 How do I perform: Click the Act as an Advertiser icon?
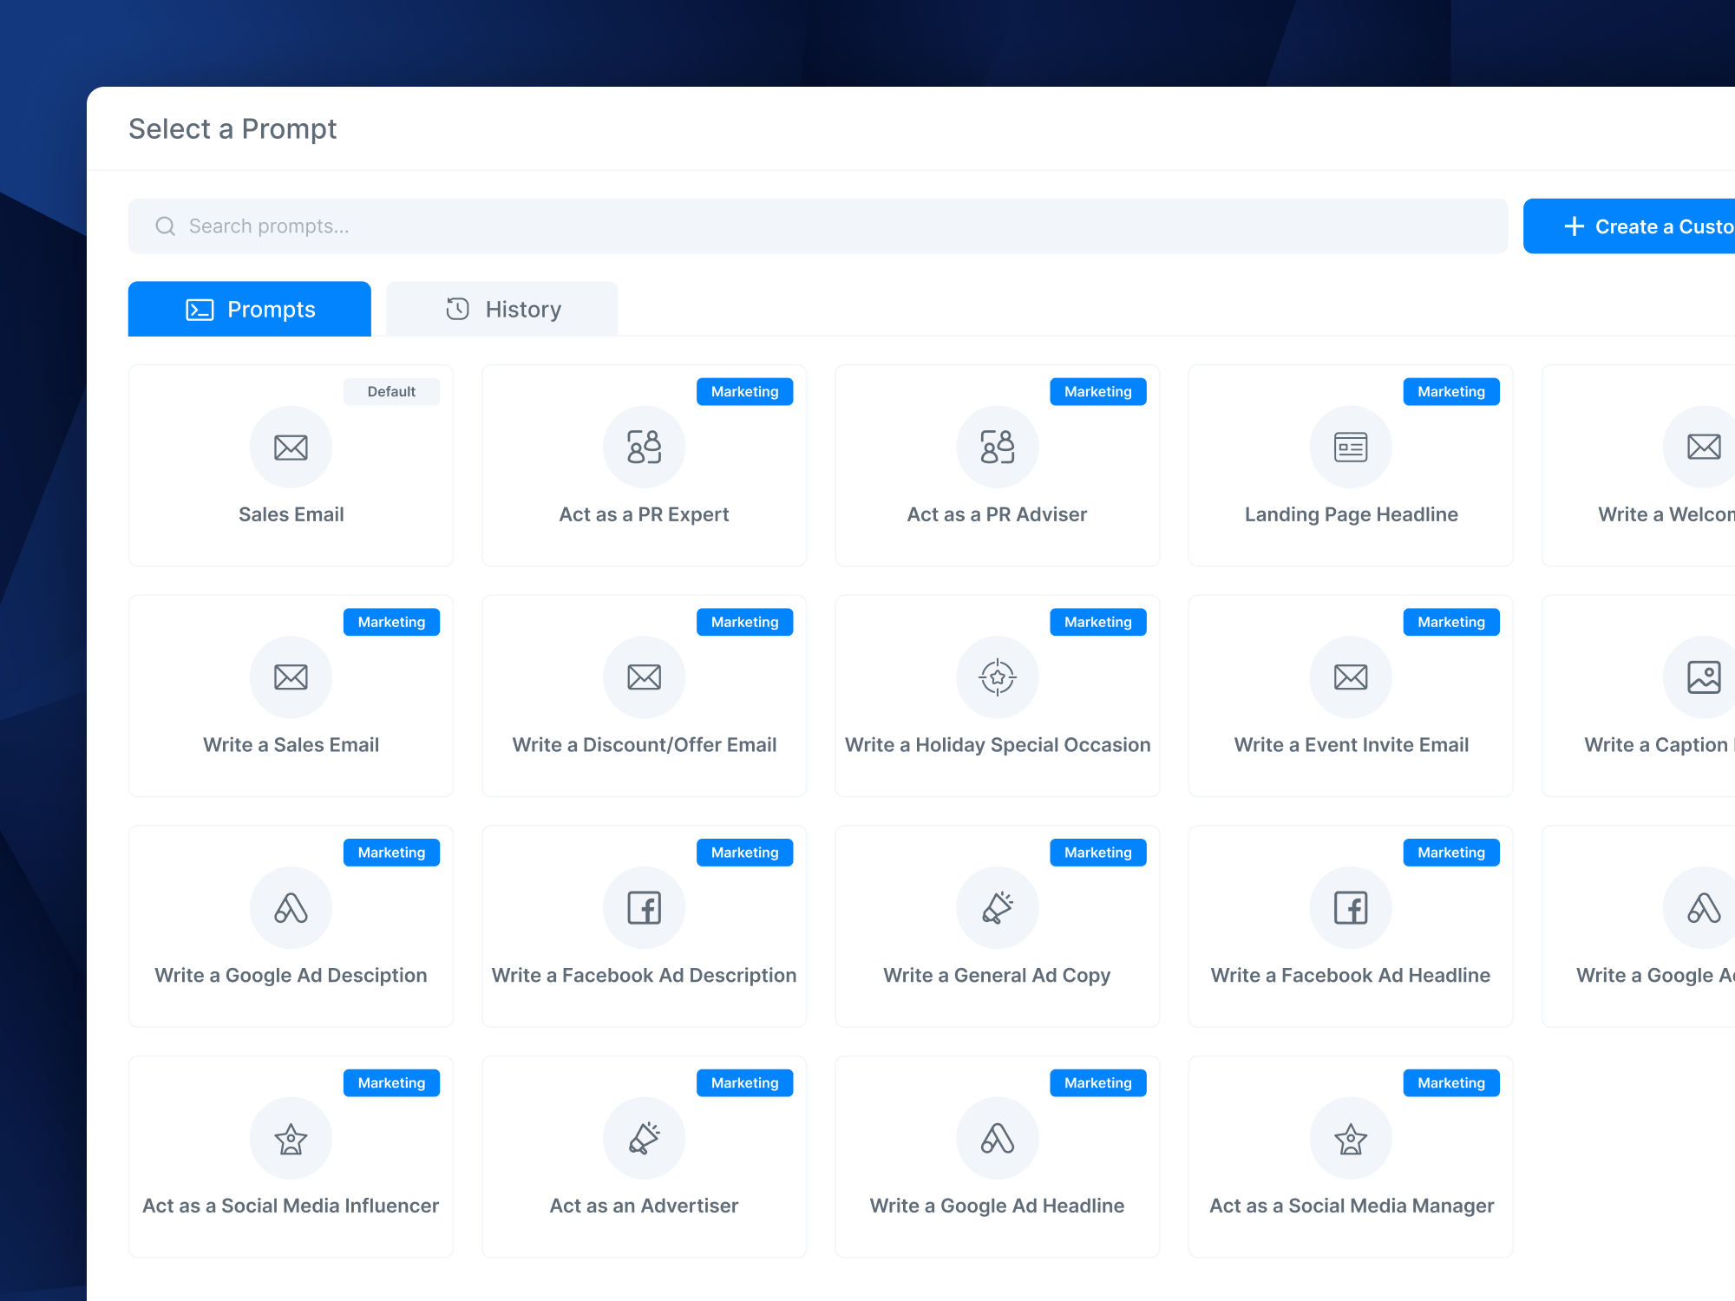tap(644, 1139)
